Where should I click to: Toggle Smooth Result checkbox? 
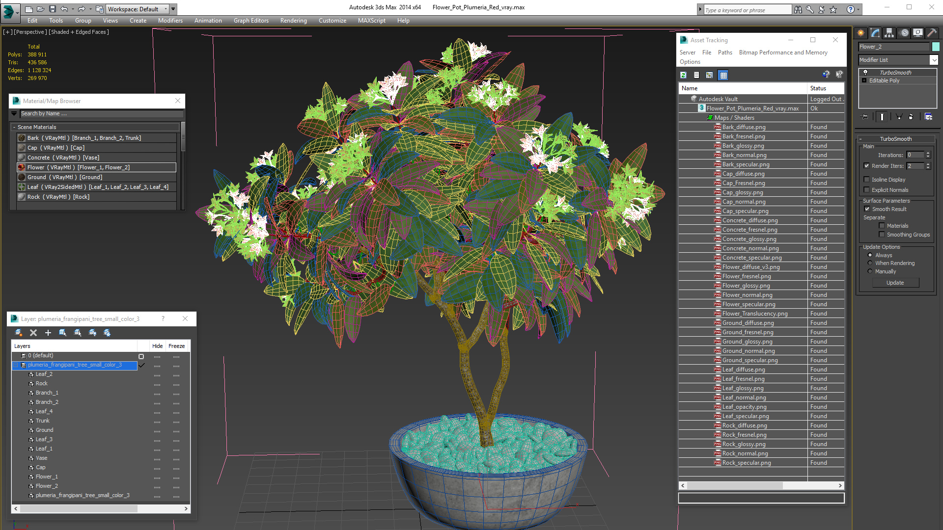pyautogui.click(x=867, y=209)
